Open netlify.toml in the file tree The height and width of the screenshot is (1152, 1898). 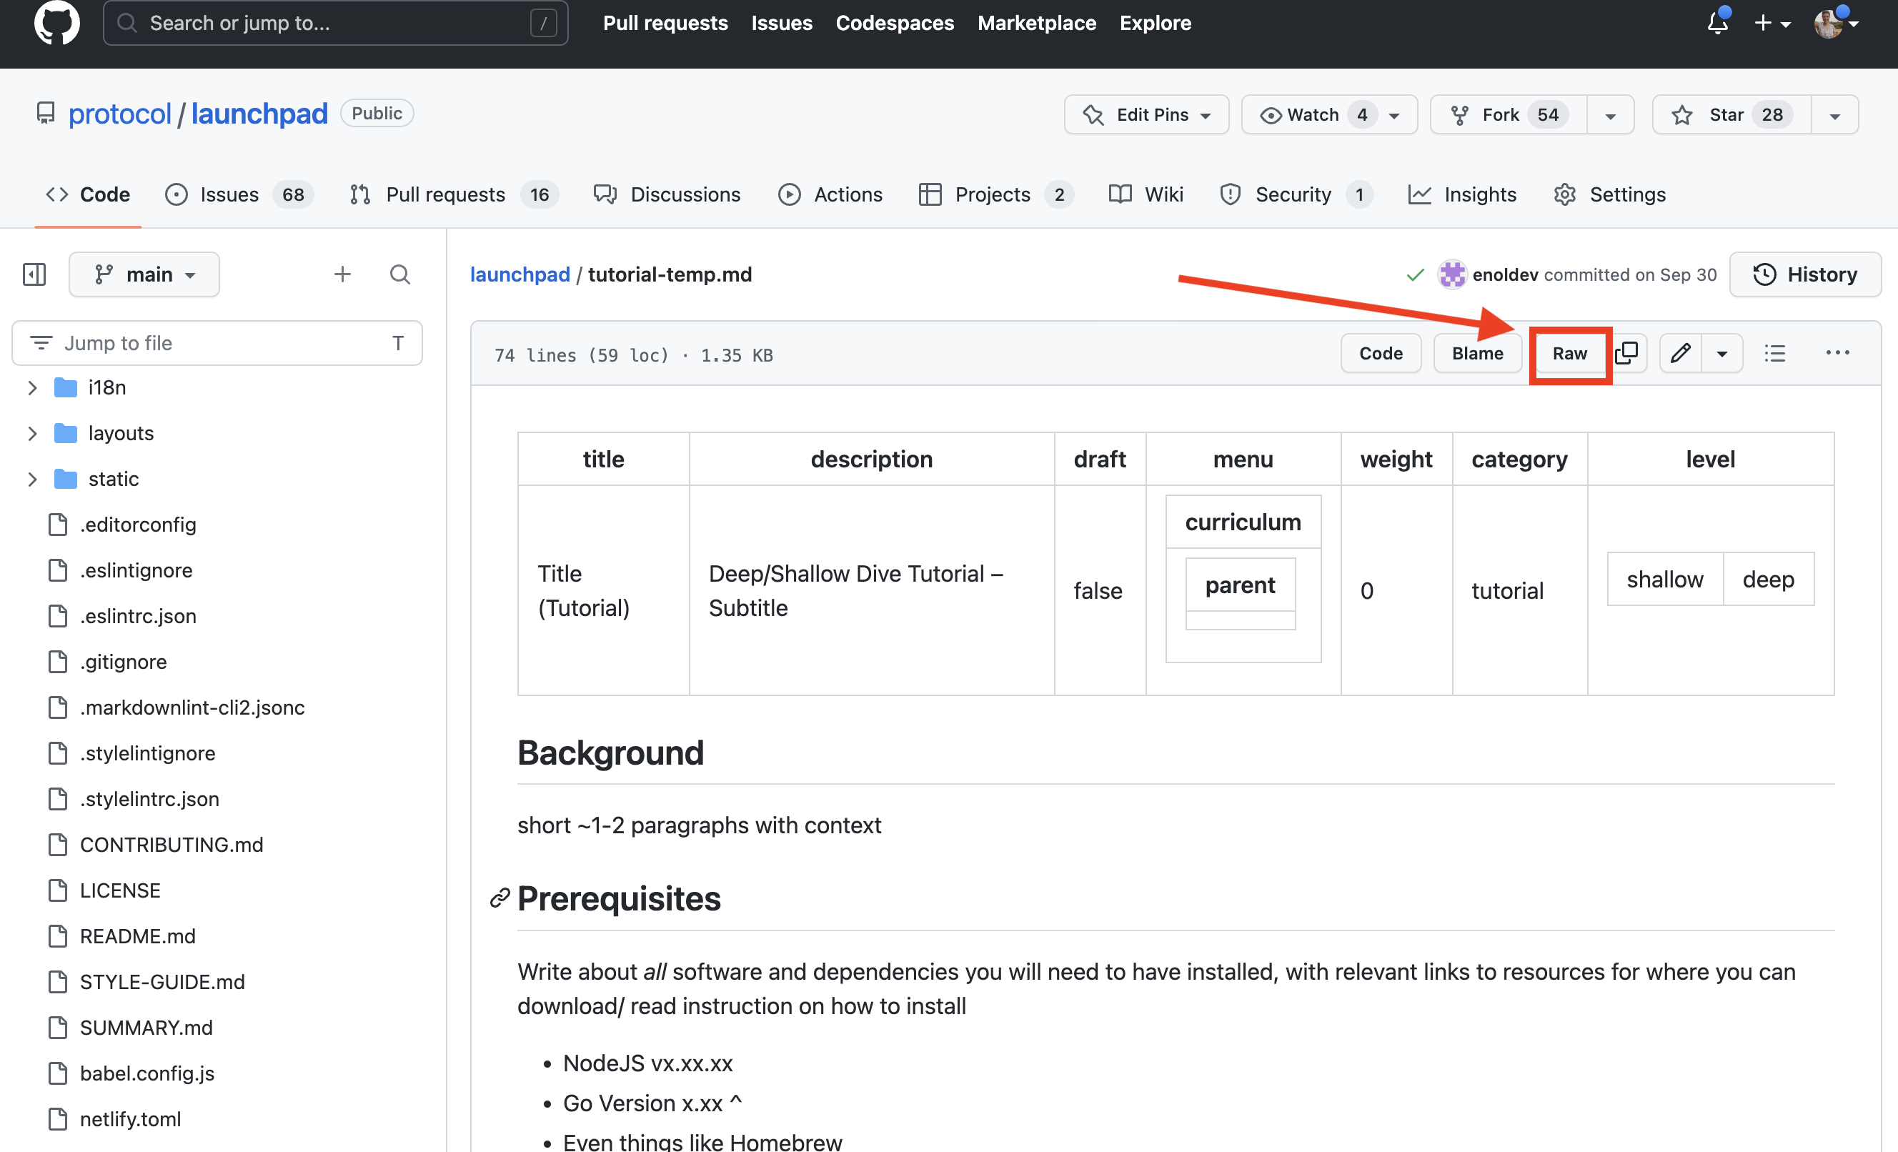tap(130, 1119)
